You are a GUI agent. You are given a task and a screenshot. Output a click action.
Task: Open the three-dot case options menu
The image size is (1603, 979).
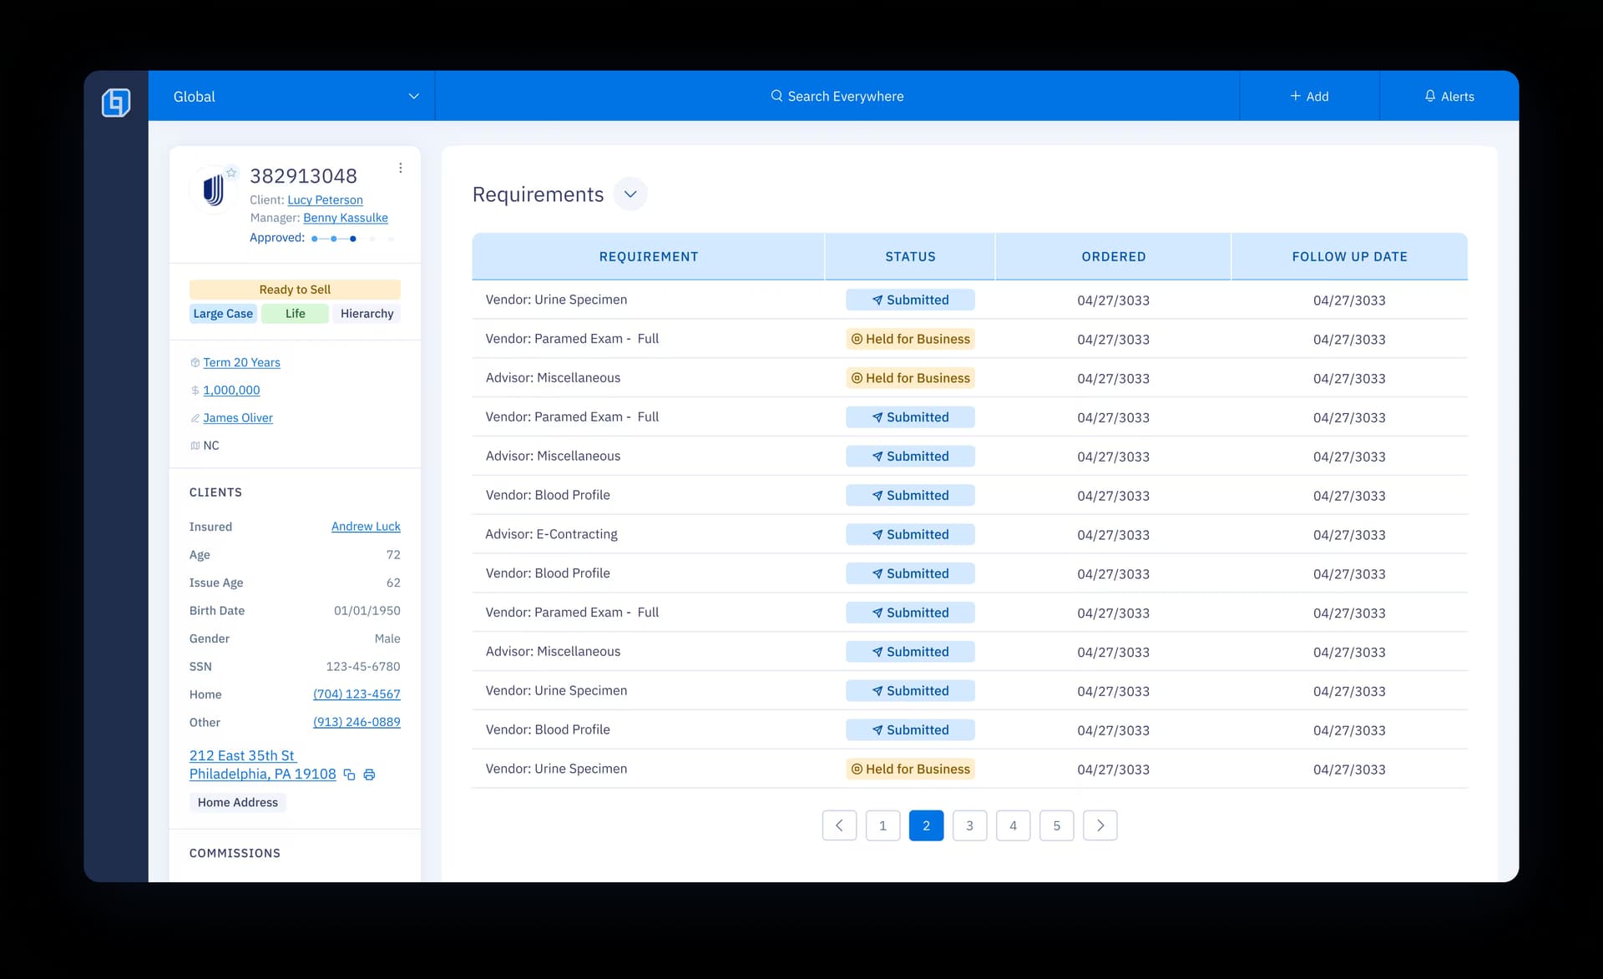click(401, 168)
